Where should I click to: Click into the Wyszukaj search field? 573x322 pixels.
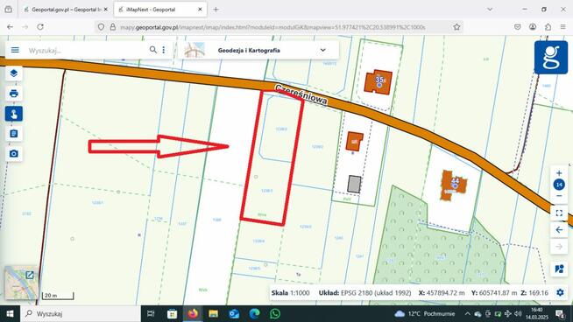pos(87,50)
